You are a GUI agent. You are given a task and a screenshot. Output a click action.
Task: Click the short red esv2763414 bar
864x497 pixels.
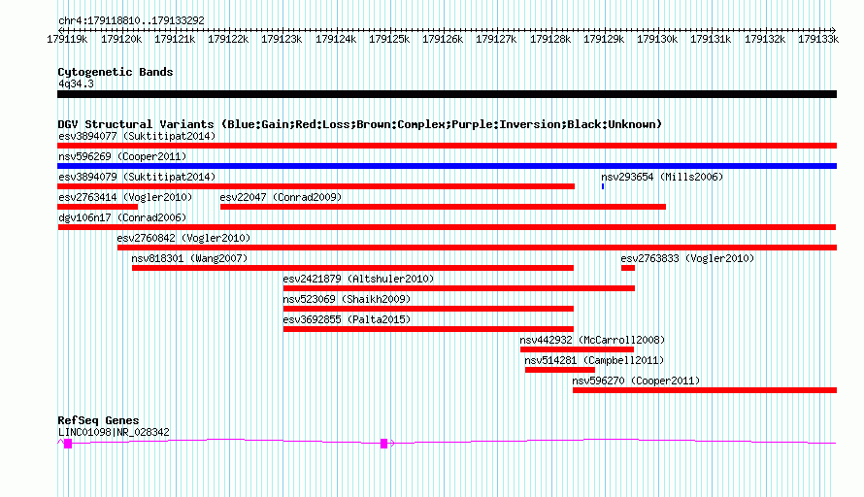click(x=97, y=207)
